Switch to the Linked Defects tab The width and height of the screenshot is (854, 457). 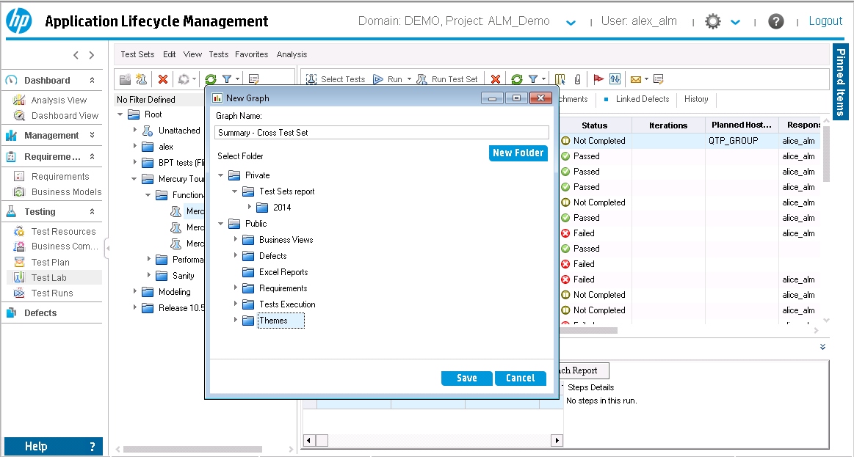click(642, 99)
